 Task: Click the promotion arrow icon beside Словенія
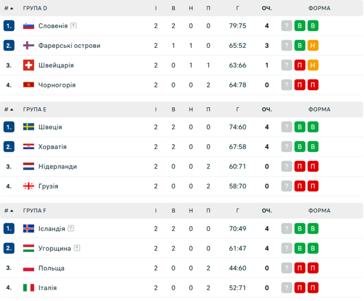tap(73, 26)
